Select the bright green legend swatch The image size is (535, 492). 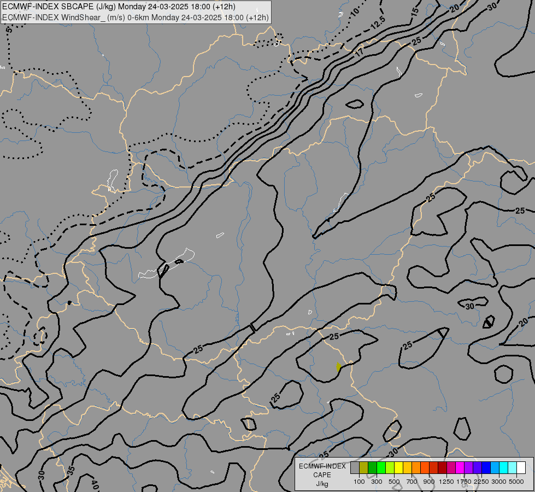[381, 467]
